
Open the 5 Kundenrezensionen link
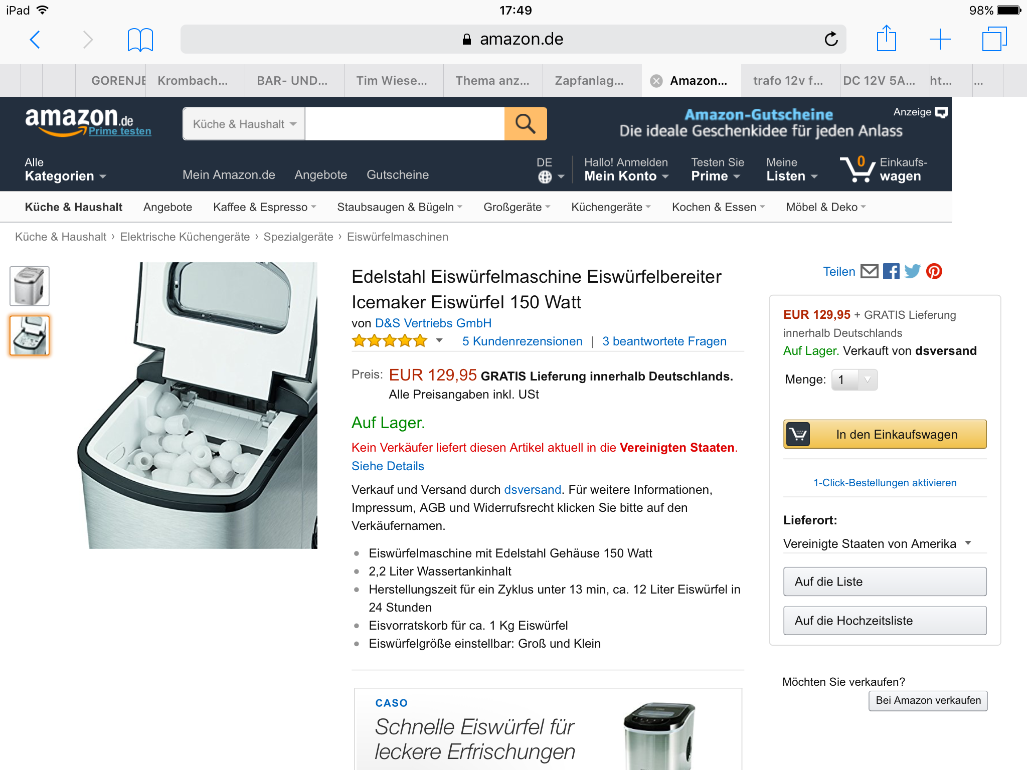click(522, 341)
